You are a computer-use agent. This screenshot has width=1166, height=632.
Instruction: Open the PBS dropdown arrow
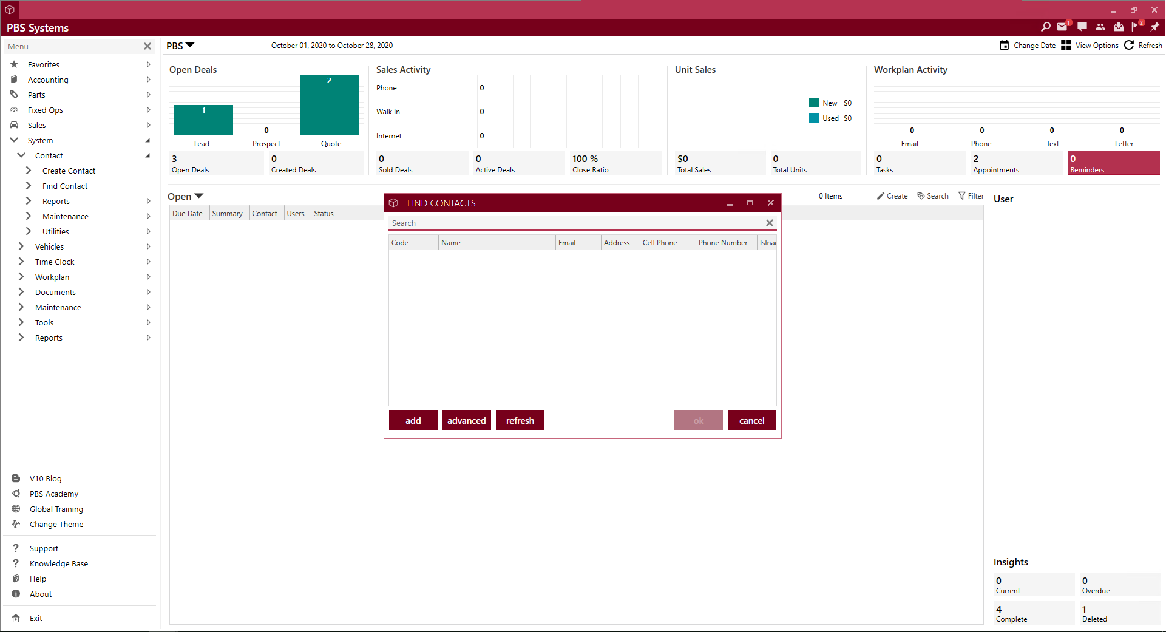pyautogui.click(x=190, y=46)
